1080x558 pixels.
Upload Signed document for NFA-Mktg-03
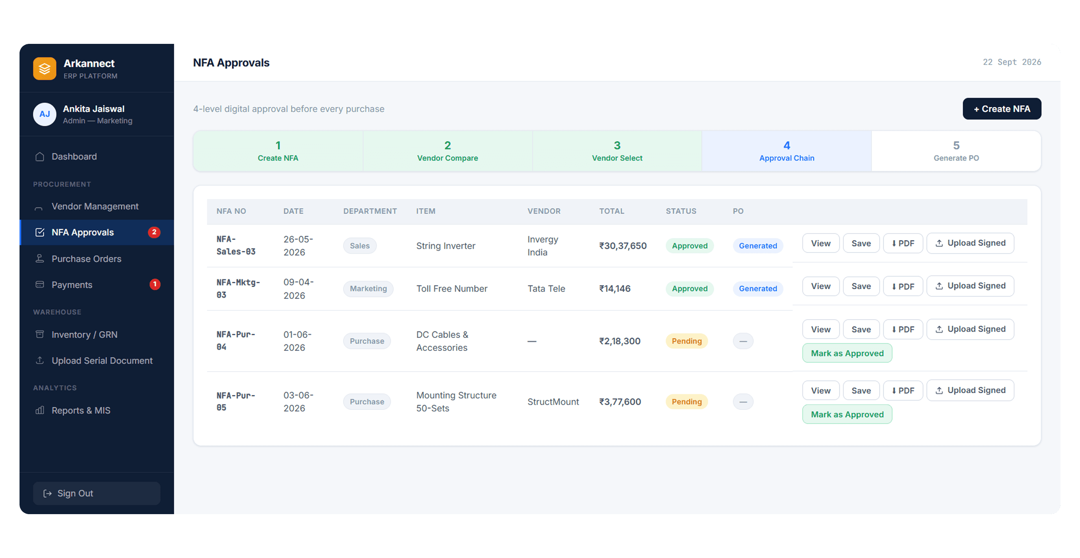pos(970,286)
